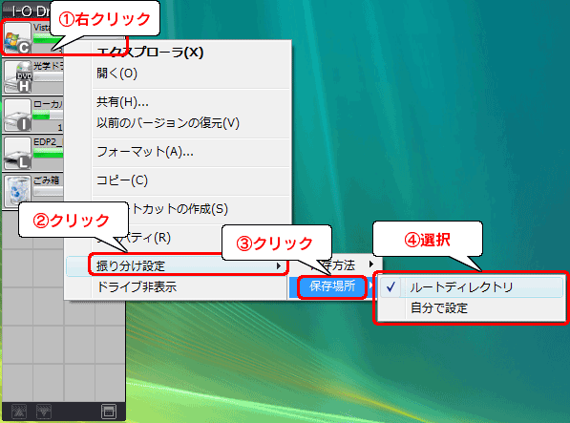
Task: Choose エクスプローラ(X) from context menu
Action: click(x=149, y=53)
